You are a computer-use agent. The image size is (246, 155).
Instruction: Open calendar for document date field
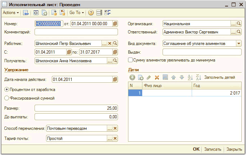pos(115,24)
